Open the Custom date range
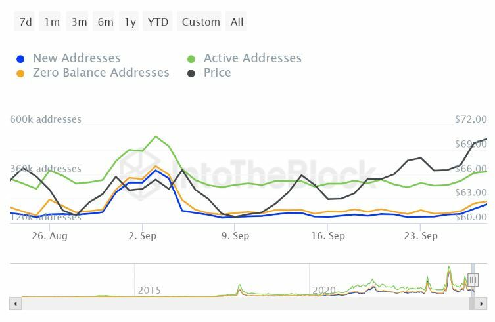Image resolution: width=495 pixels, height=322 pixels. point(200,22)
